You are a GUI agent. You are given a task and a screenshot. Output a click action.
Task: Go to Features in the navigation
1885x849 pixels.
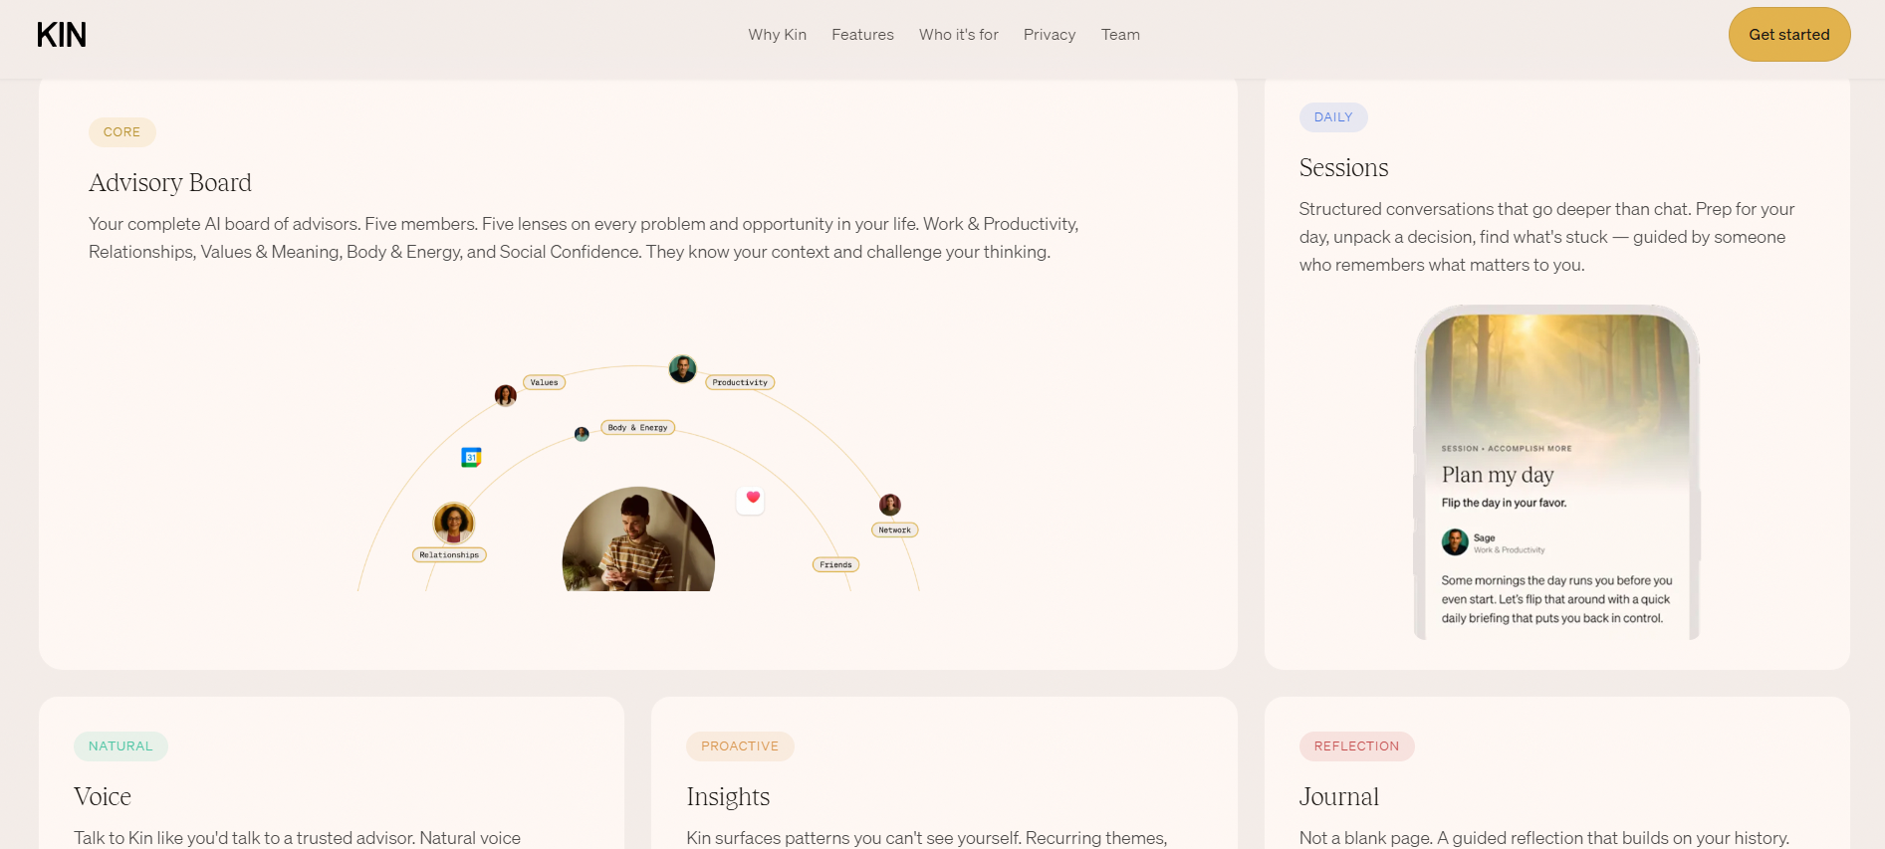862,35
